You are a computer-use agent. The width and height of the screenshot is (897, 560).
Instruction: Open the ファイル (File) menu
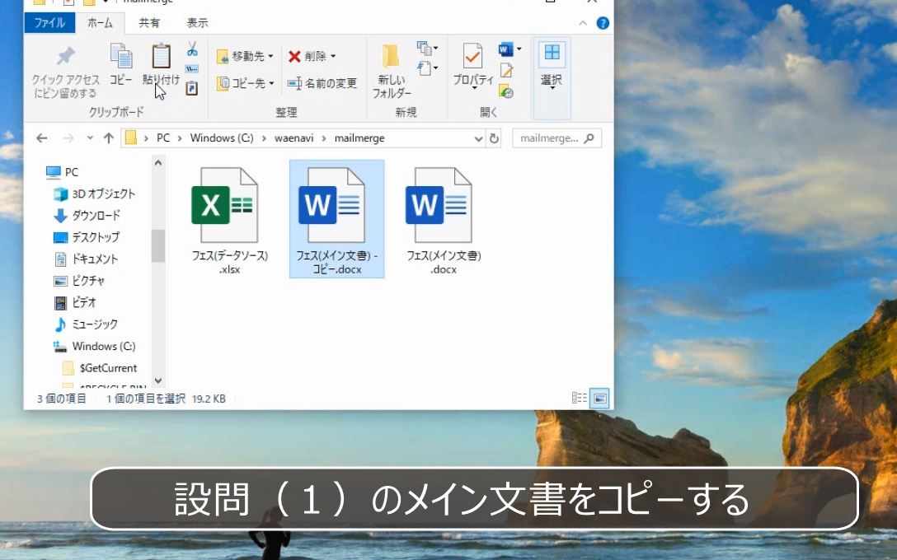point(49,22)
